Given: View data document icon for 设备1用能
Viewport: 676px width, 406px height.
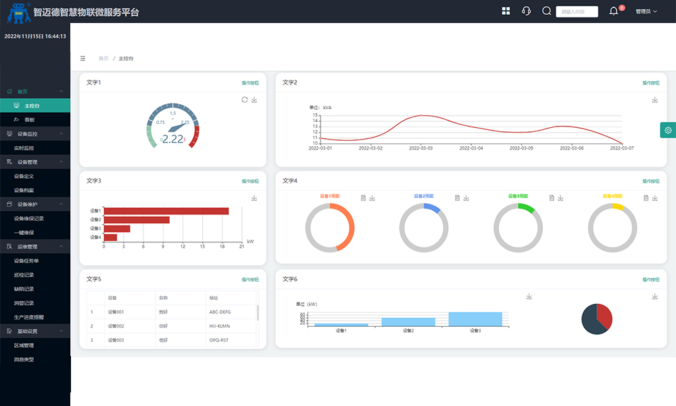Looking at the screenshot, I should pos(363,198).
